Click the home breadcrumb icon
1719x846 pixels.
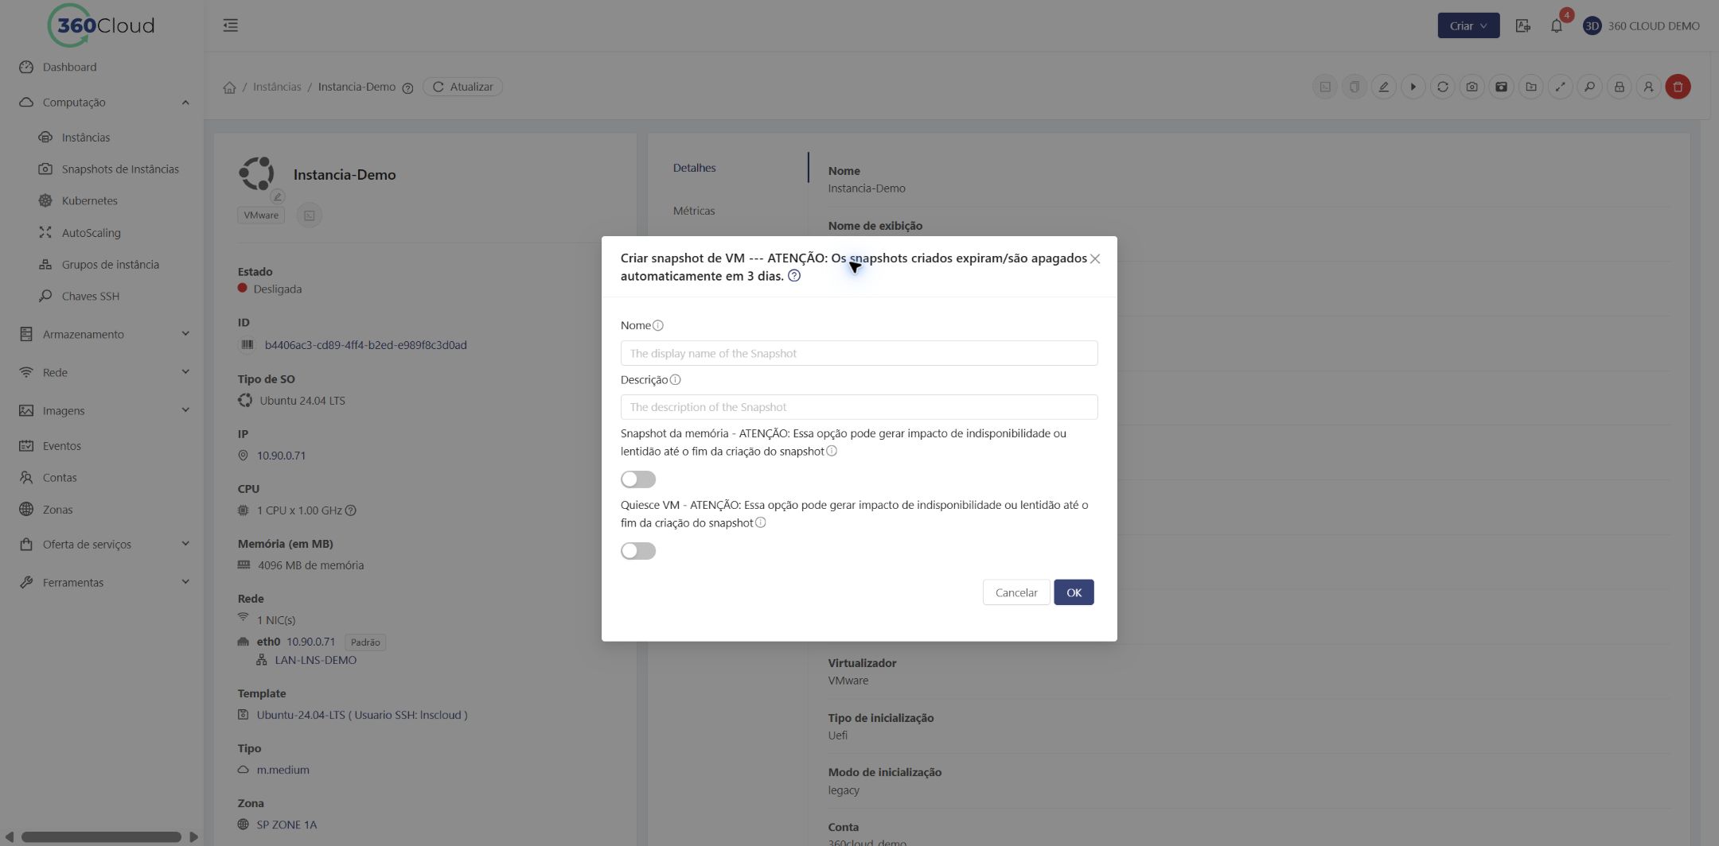click(x=229, y=87)
